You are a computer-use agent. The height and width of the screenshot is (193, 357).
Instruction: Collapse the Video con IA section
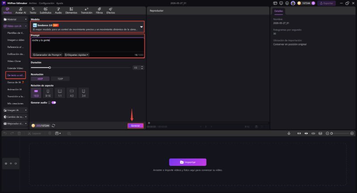(x=15, y=26)
